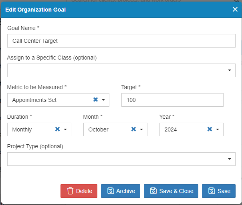This screenshot has height=205, width=242.
Task: Expand the Metric to be Measured dropdown arrow
Action: (103, 100)
